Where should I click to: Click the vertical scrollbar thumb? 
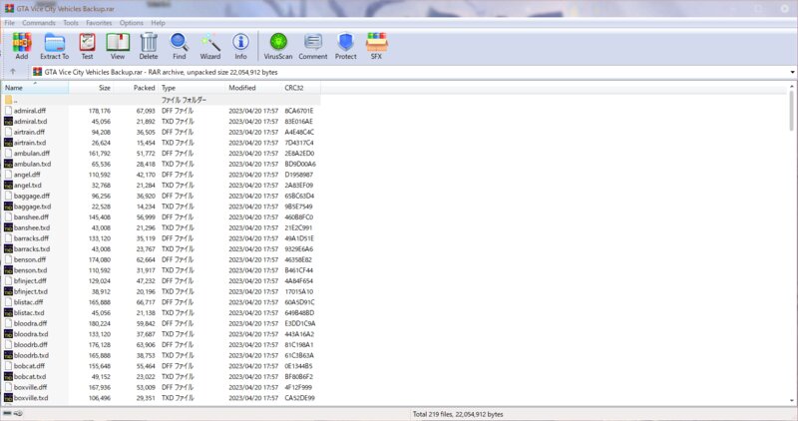(x=792, y=111)
